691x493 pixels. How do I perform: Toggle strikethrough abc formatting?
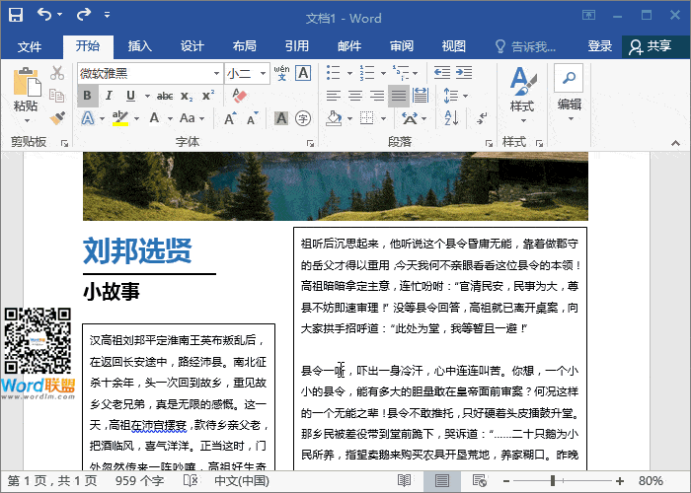click(165, 96)
